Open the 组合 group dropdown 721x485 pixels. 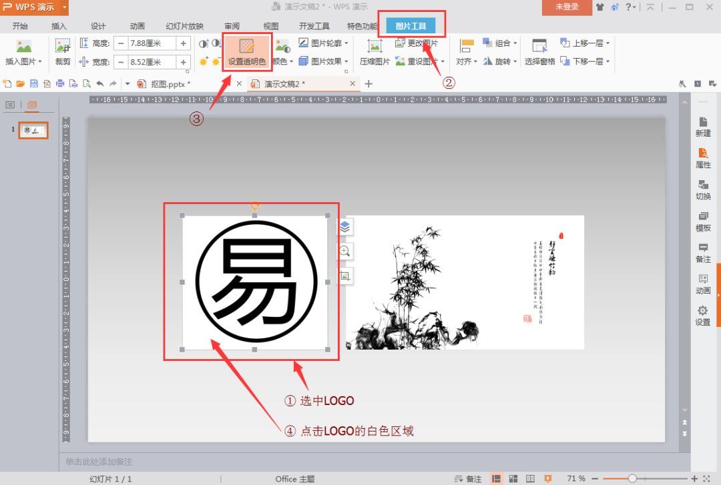pyautogui.click(x=500, y=43)
